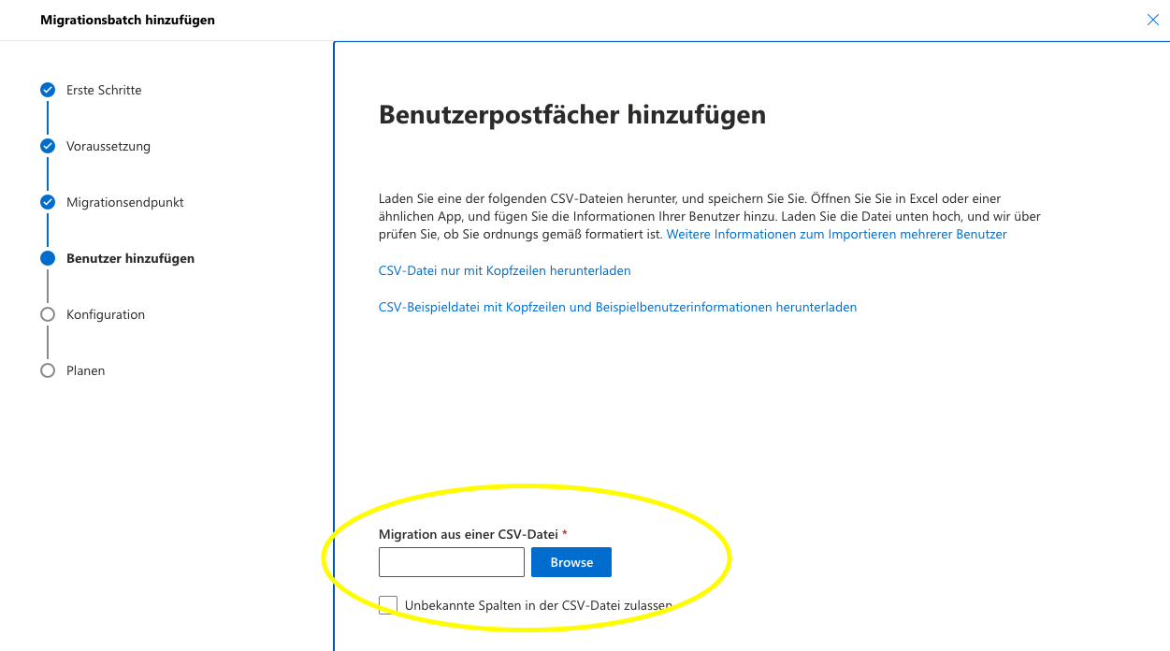Screen dimensions: 1170x651
Task: Enable unknown columns in CSV file checkbox
Action: point(388,605)
